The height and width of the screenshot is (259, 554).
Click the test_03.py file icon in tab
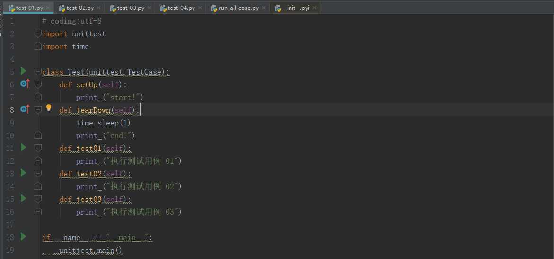click(x=113, y=8)
